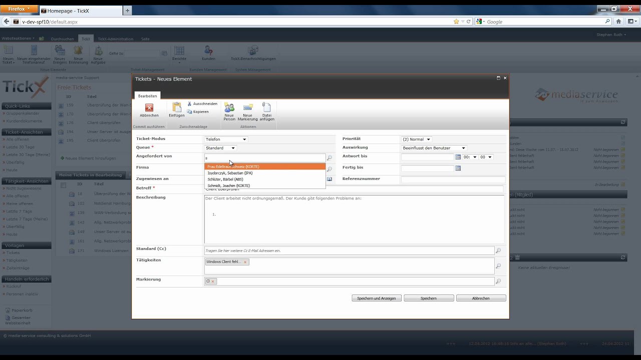This screenshot has height=360, width=641.
Task: Open calendar picker for Fertig bis
Action: [x=458, y=168]
